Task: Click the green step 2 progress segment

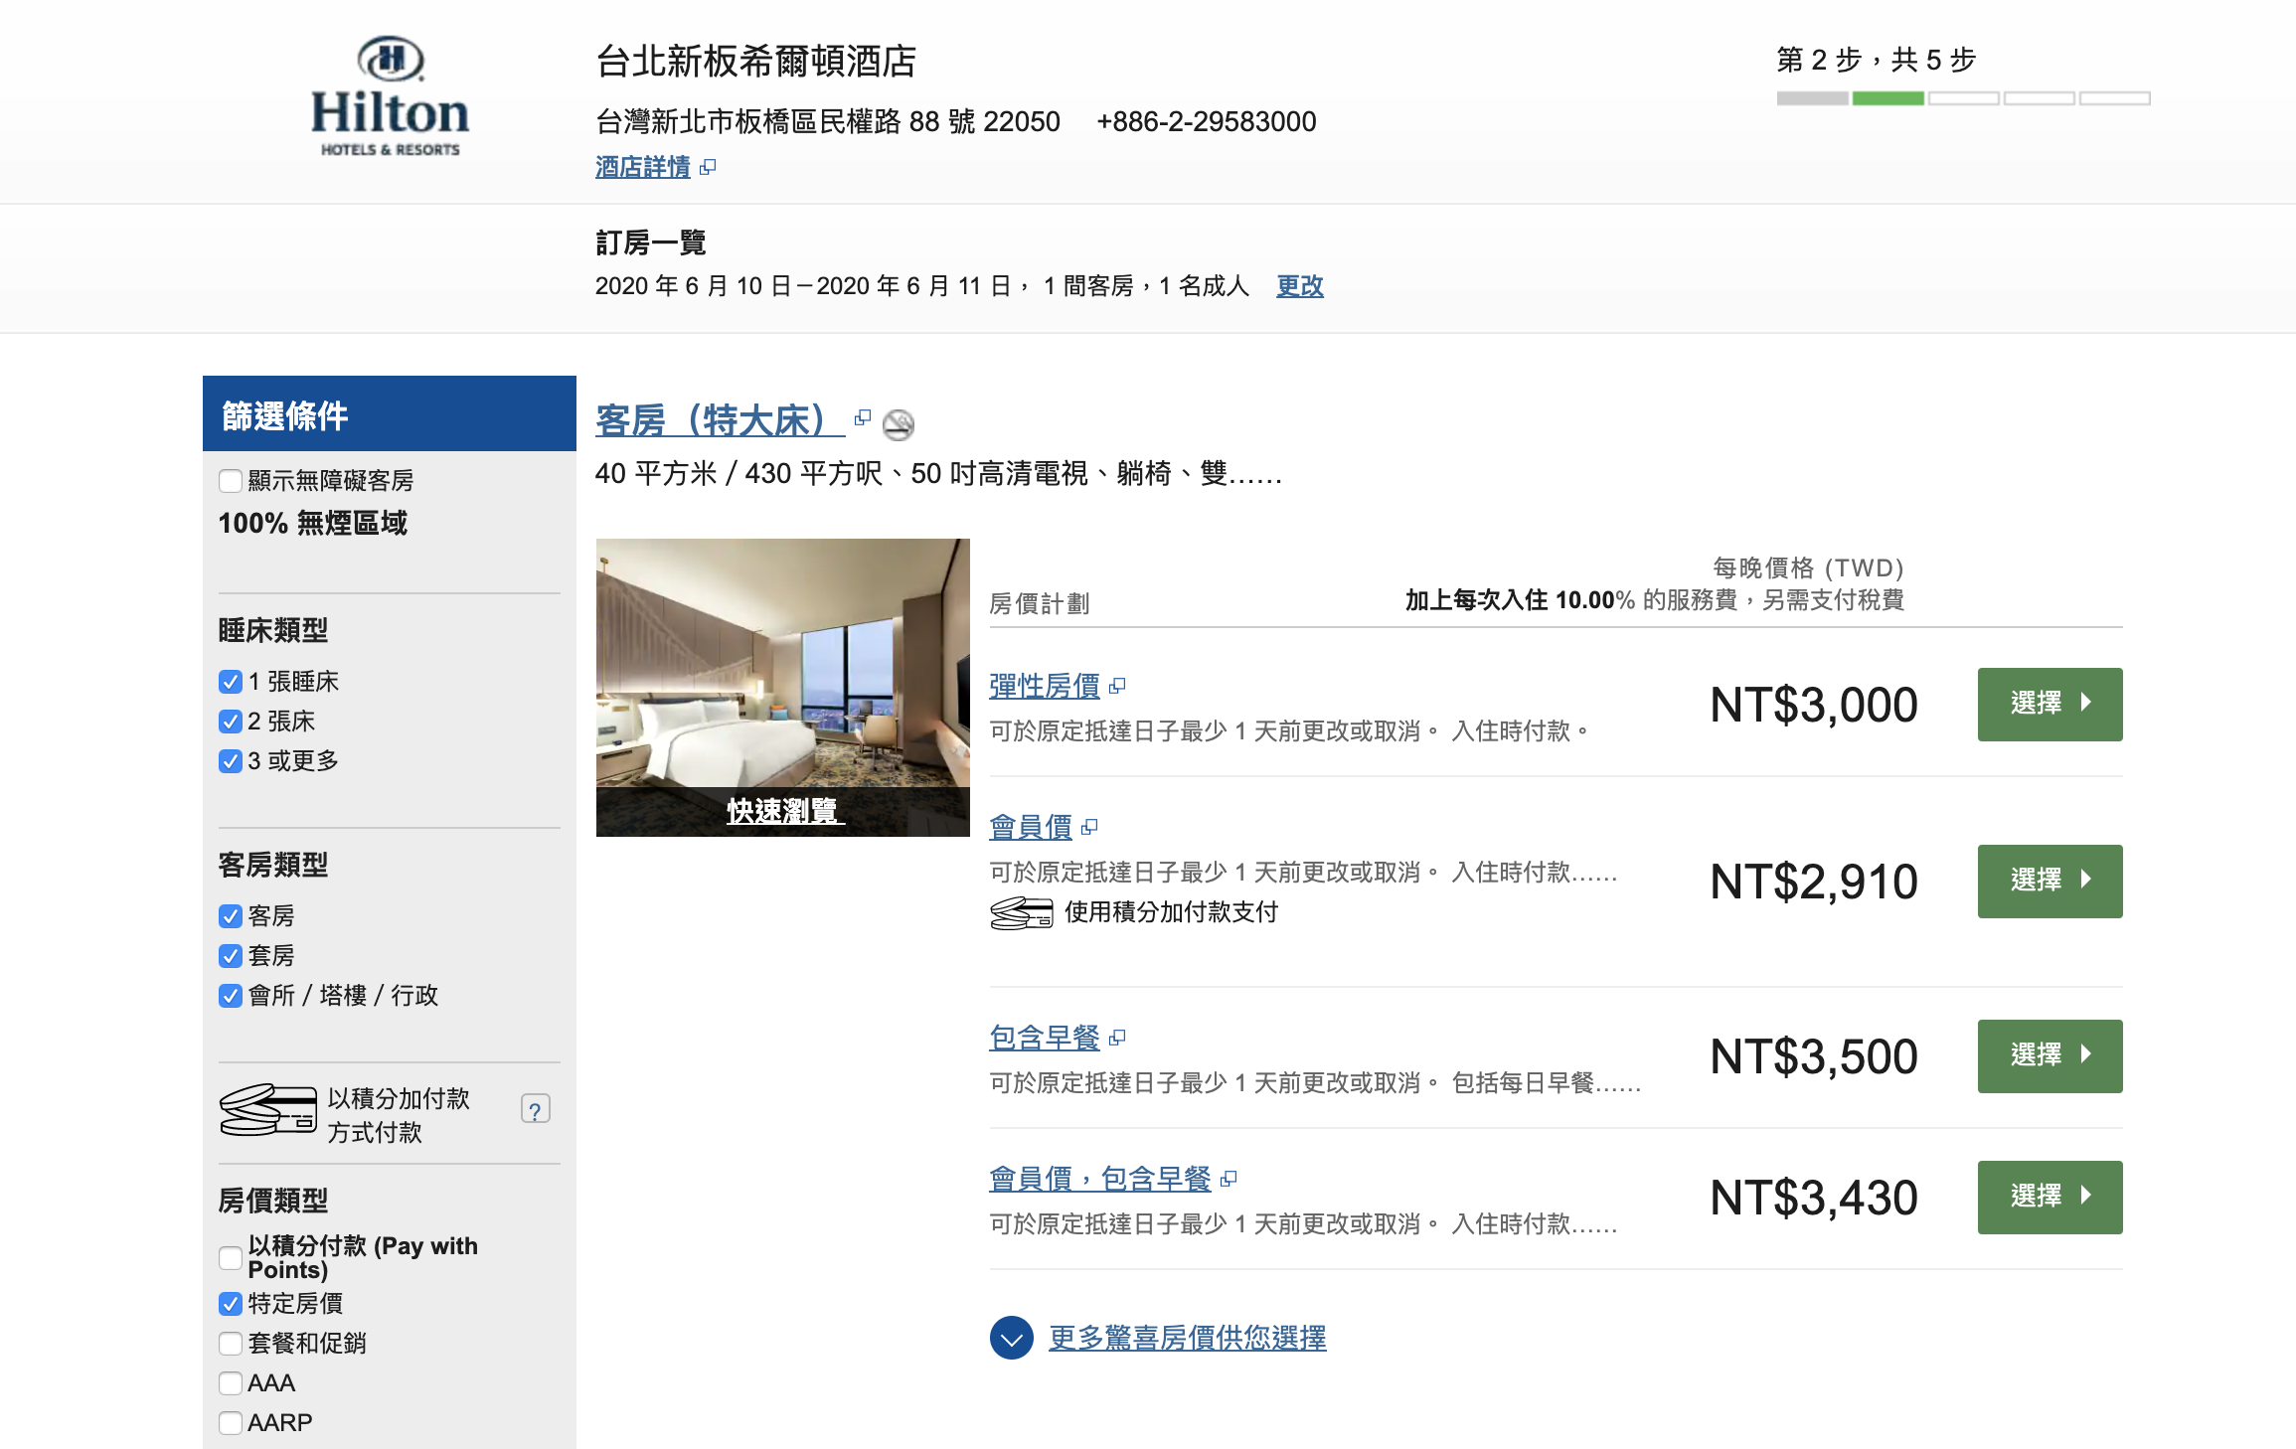Action: coord(1888,98)
